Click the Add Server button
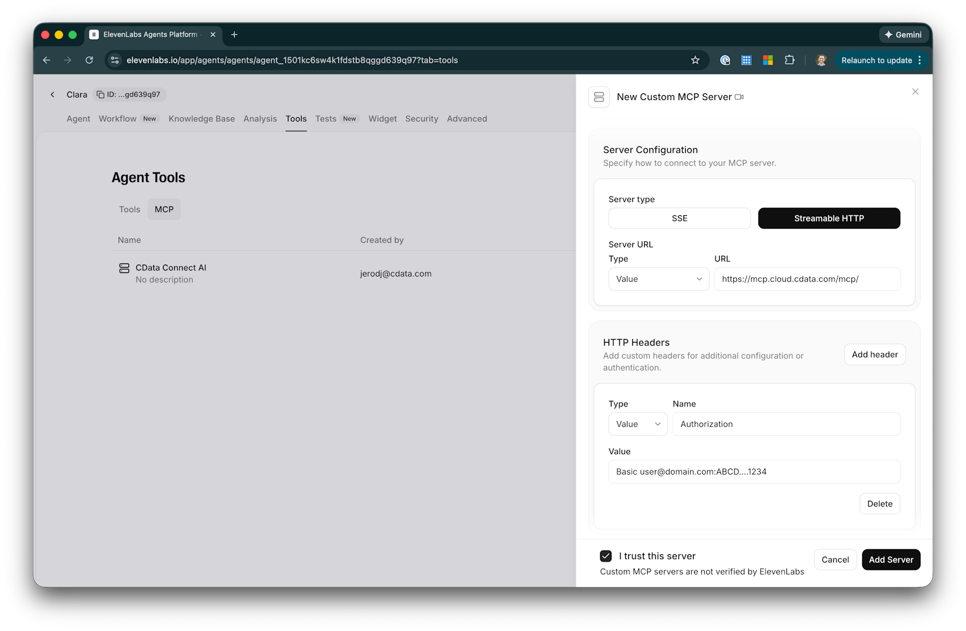 [890, 560]
